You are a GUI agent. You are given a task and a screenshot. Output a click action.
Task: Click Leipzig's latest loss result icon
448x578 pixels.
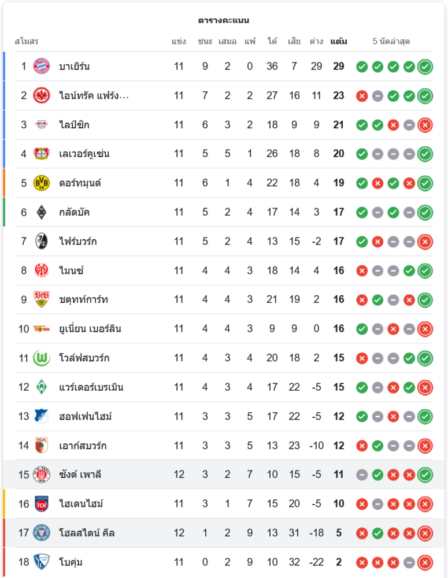coord(425,125)
